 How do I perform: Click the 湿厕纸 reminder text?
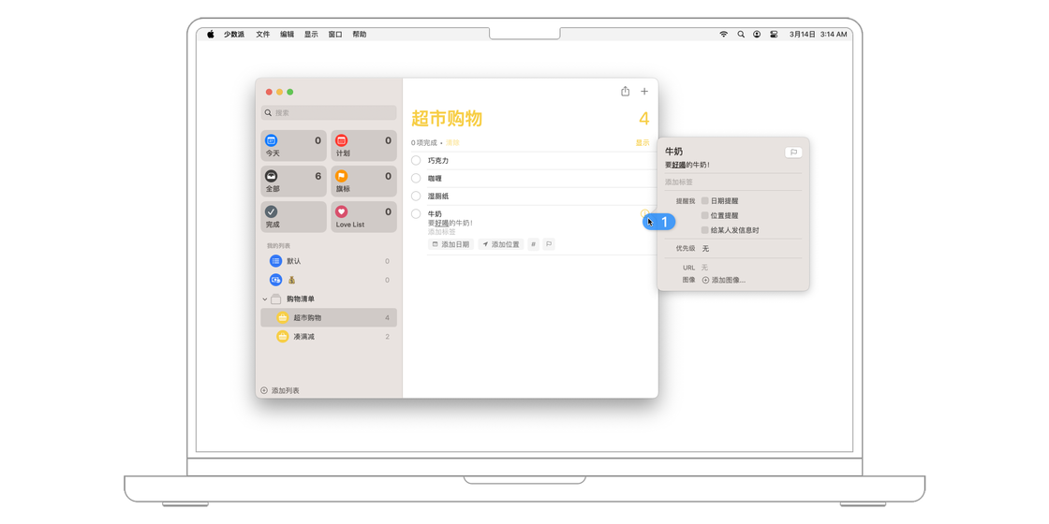(438, 196)
